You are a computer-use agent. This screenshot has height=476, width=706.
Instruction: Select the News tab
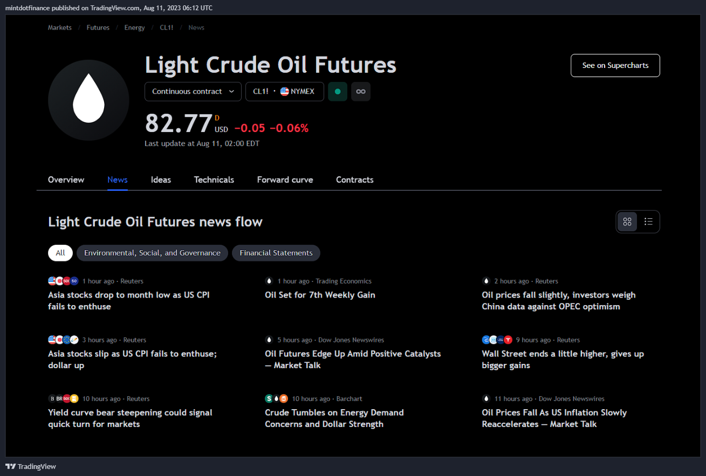pyautogui.click(x=118, y=180)
